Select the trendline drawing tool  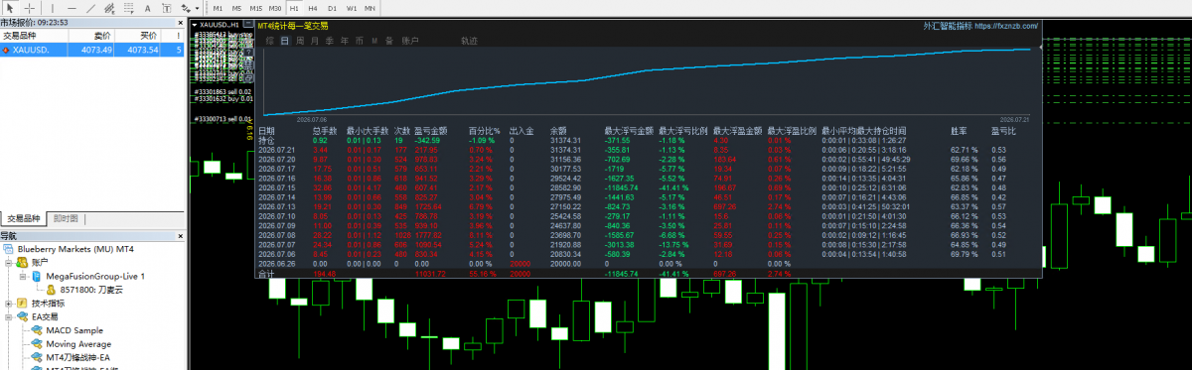tap(90, 8)
